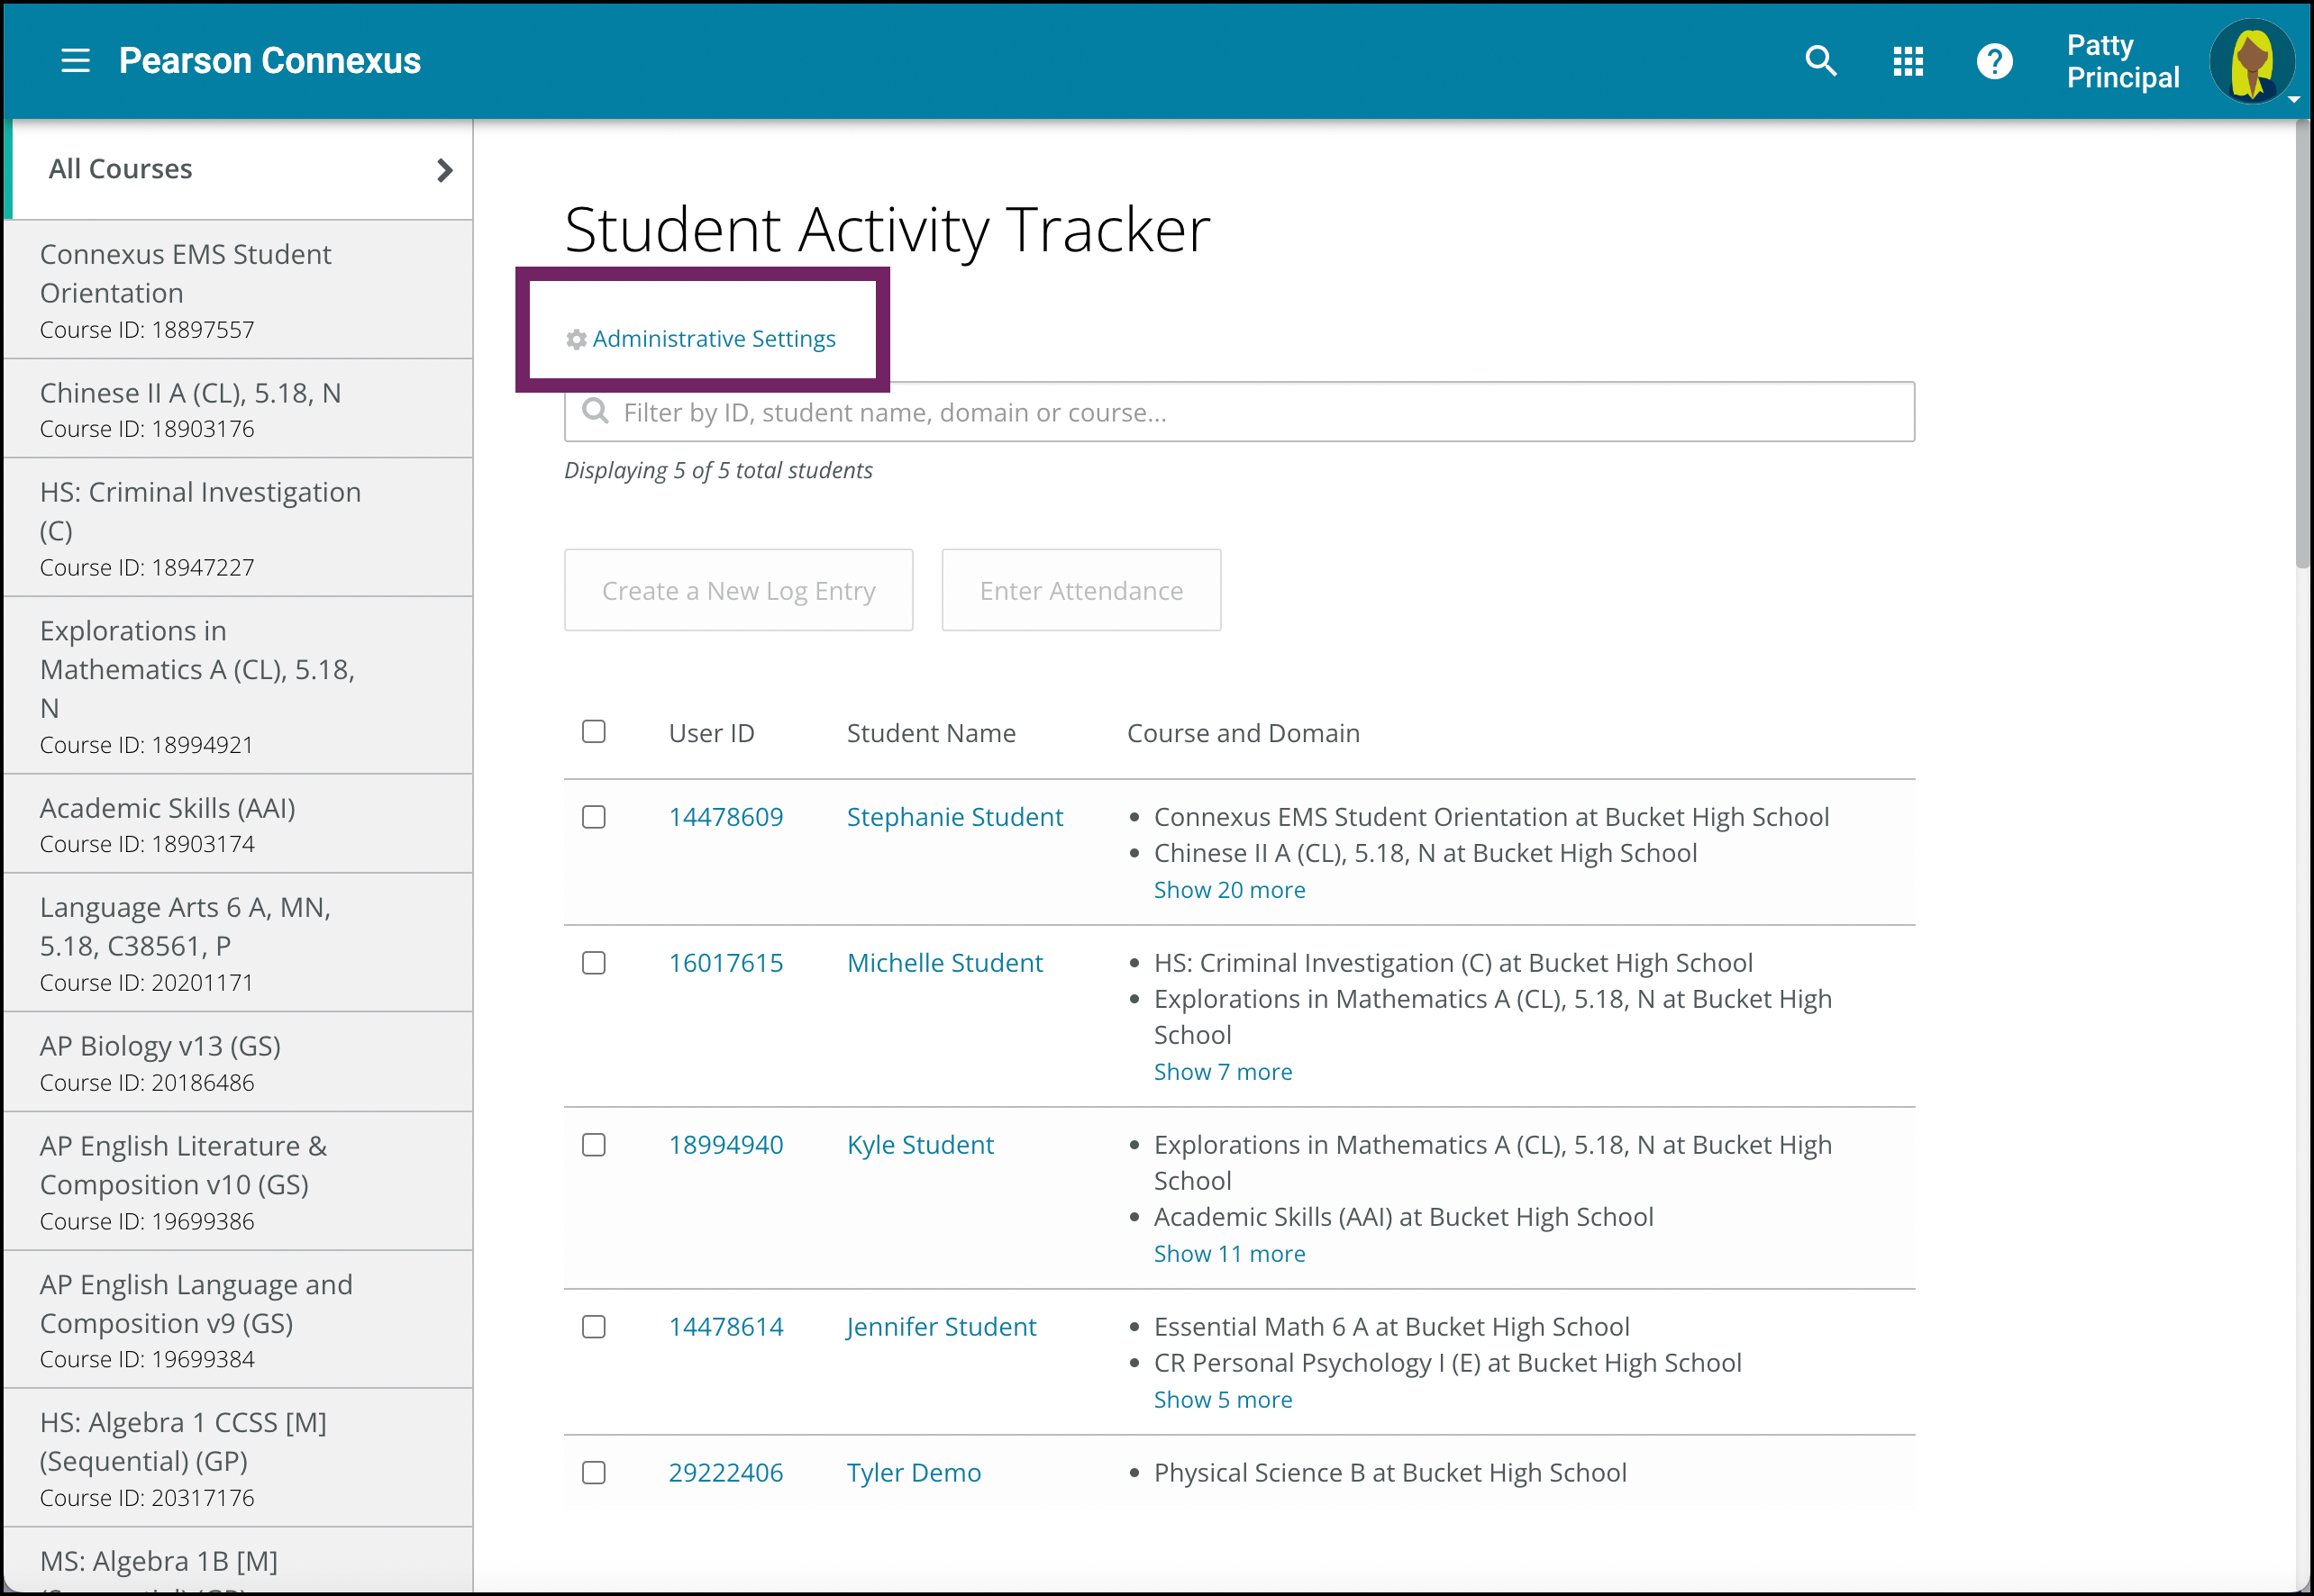
Task: Open user ID 14478609 link
Action: 725,817
